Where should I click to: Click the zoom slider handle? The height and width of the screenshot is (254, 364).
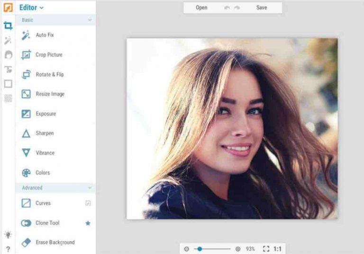coord(200,249)
